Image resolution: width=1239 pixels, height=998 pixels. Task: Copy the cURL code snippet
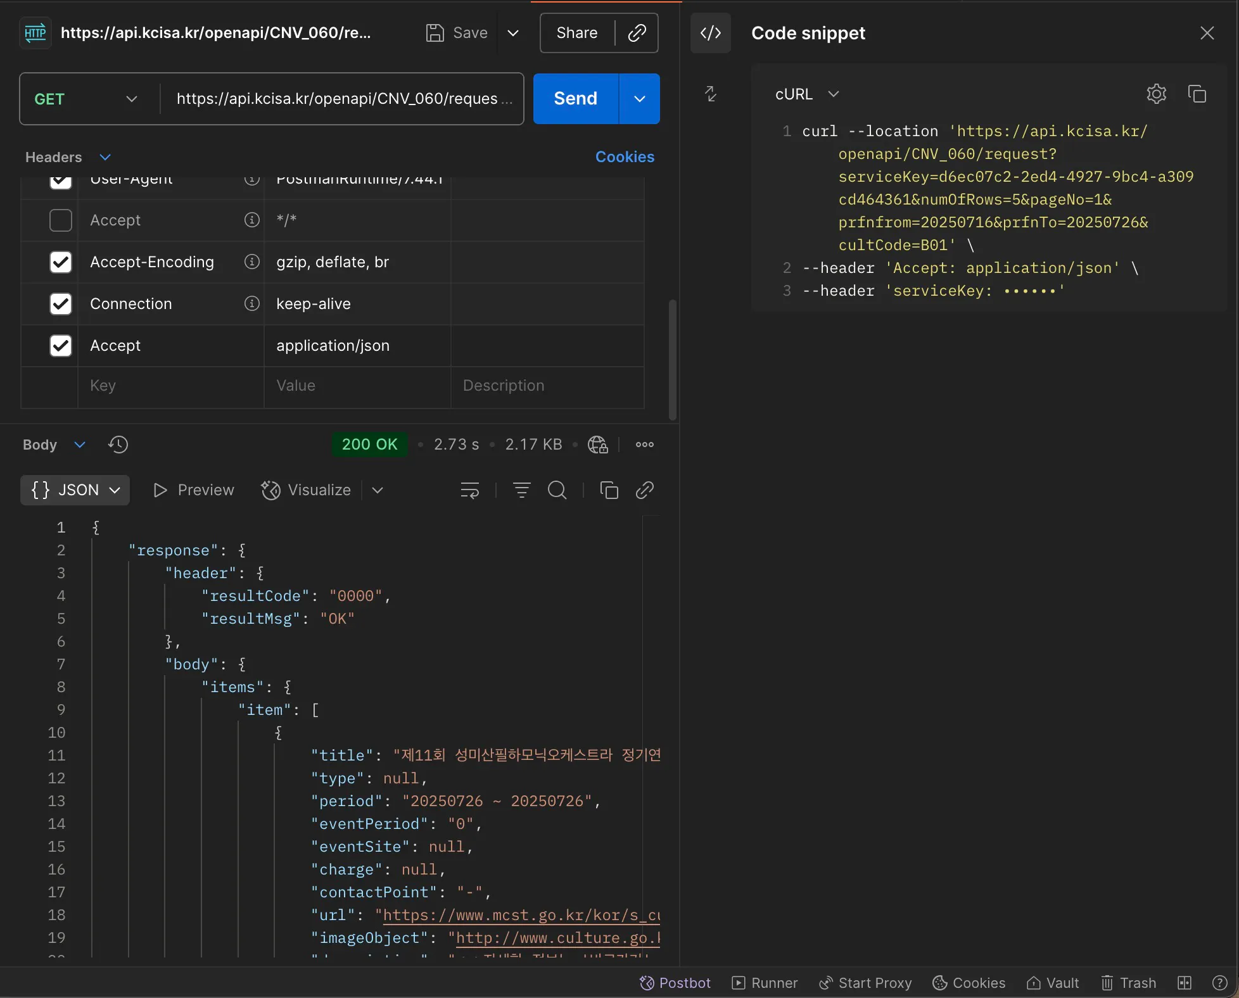pos(1197,94)
